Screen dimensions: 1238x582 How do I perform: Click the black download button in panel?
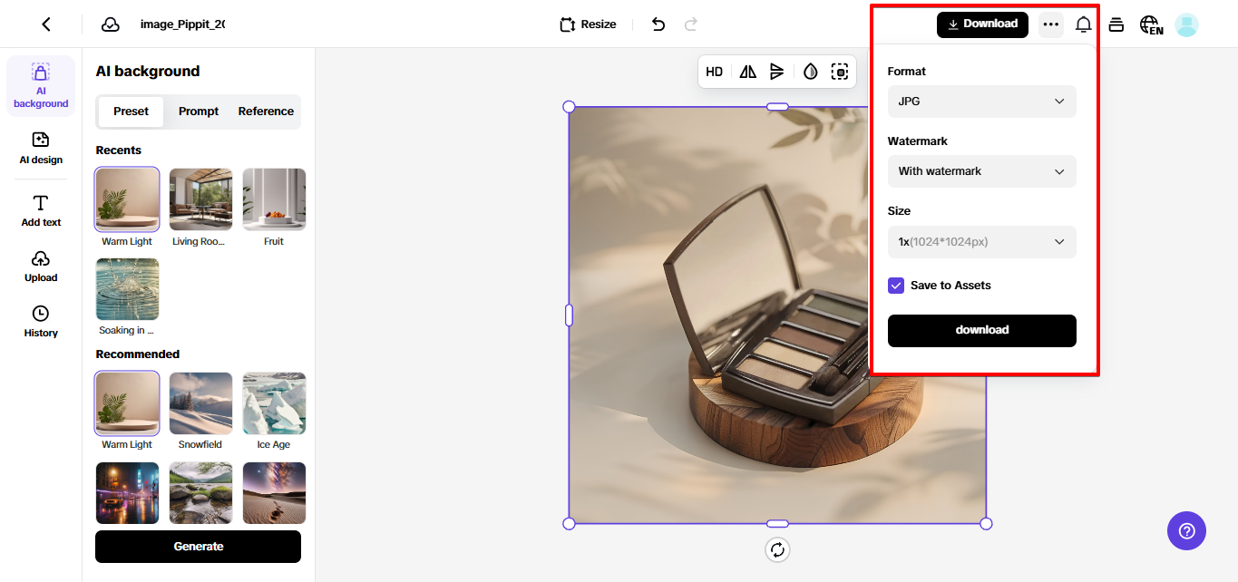[982, 330]
